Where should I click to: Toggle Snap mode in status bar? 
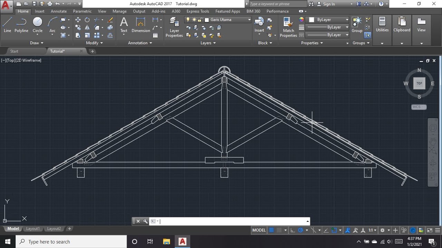click(x=279, y=230)
